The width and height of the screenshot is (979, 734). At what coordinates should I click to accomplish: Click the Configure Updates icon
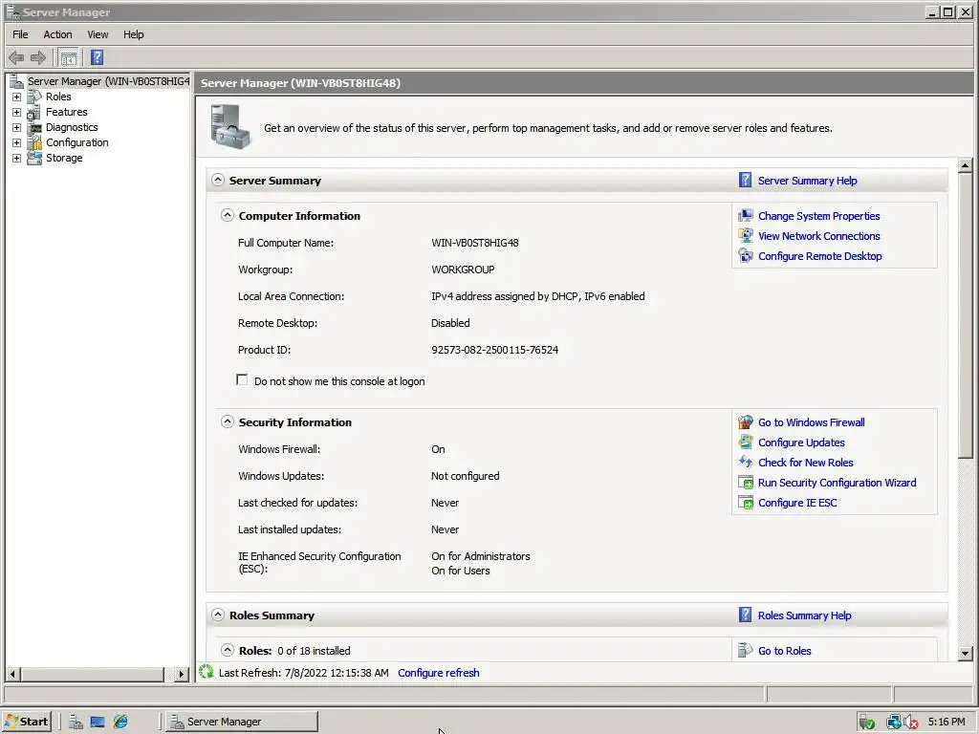[746, 443]
